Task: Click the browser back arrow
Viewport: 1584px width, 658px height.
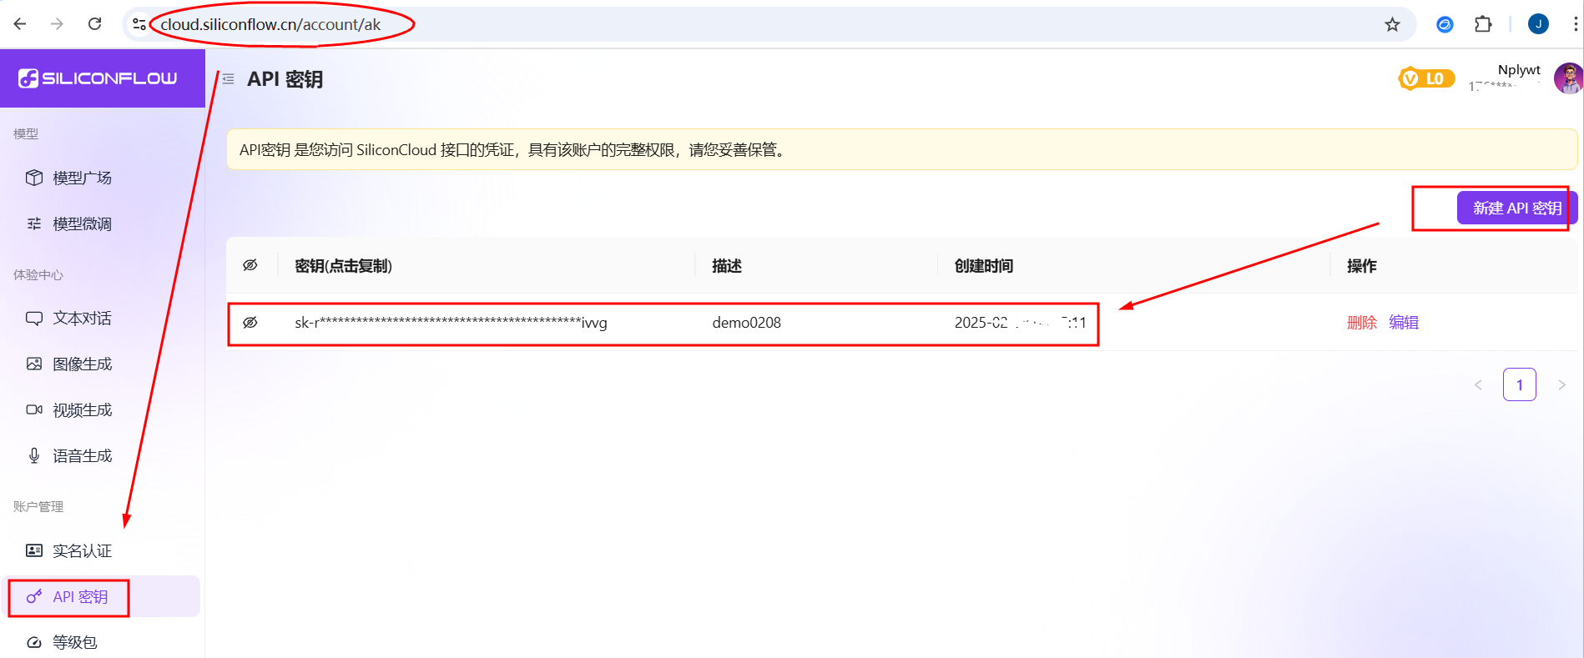Action: pyautogui.click(x=20, y=24)
